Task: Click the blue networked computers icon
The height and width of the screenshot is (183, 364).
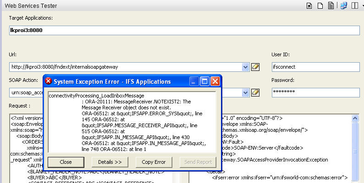Action: tap(344, 5)
